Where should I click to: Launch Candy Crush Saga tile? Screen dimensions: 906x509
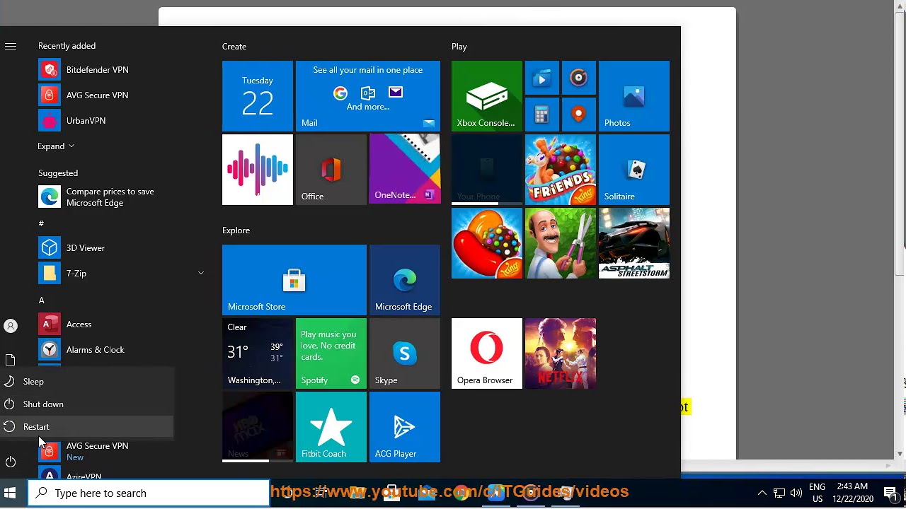(487, 243)
